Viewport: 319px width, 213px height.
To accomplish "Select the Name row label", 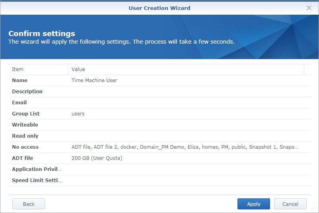I will click(19, 81).
